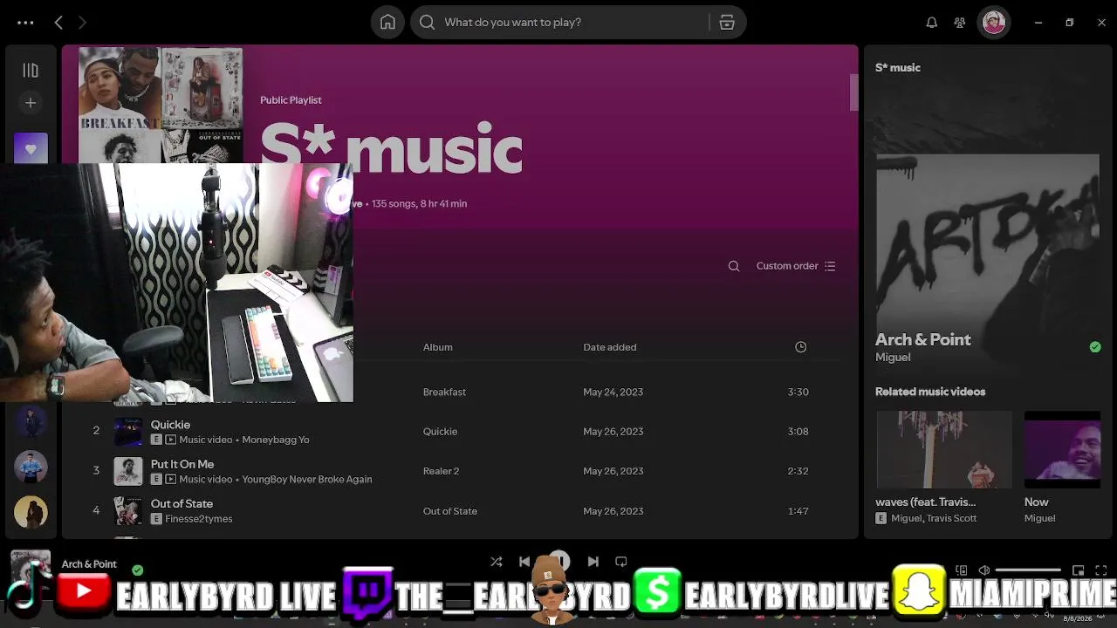Image resolution: width=1117 pixels, height=628 pixels.
Task: Open the three-dot app menu
Action: [x=25, y=23]
